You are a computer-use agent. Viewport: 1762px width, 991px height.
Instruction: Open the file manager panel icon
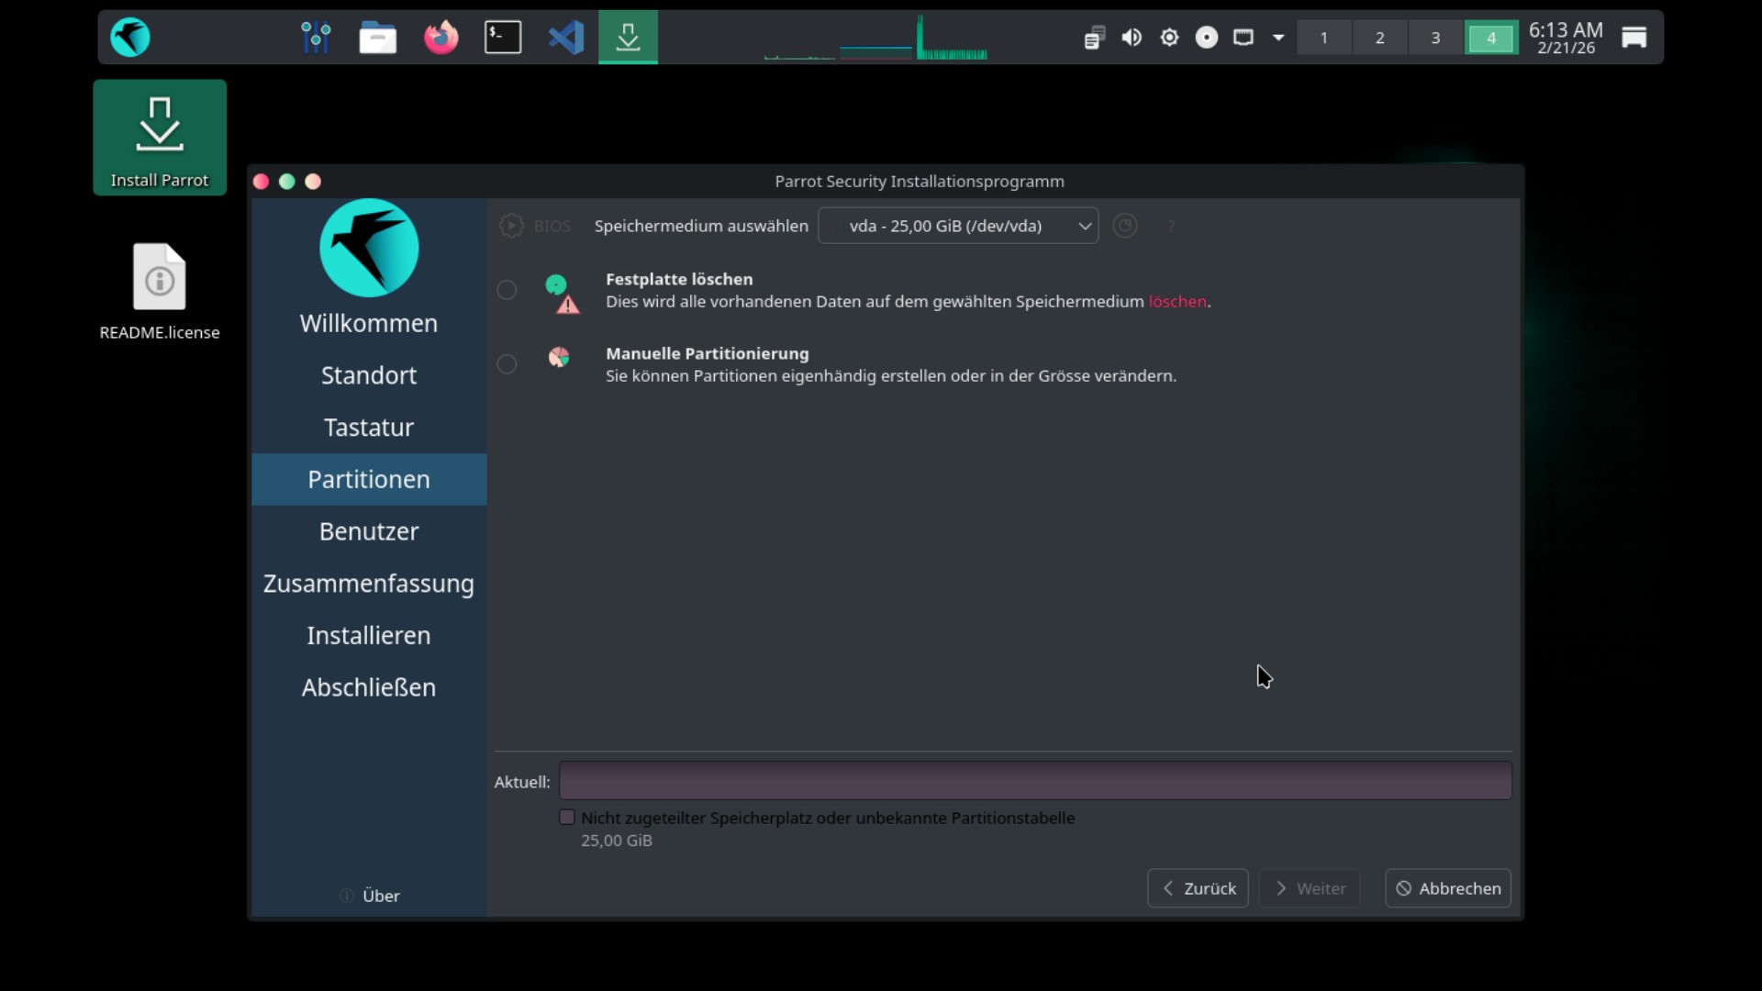pos(377,38)
